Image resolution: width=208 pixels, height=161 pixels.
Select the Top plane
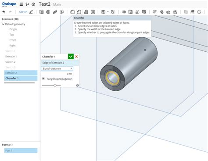tap(12, 35)
